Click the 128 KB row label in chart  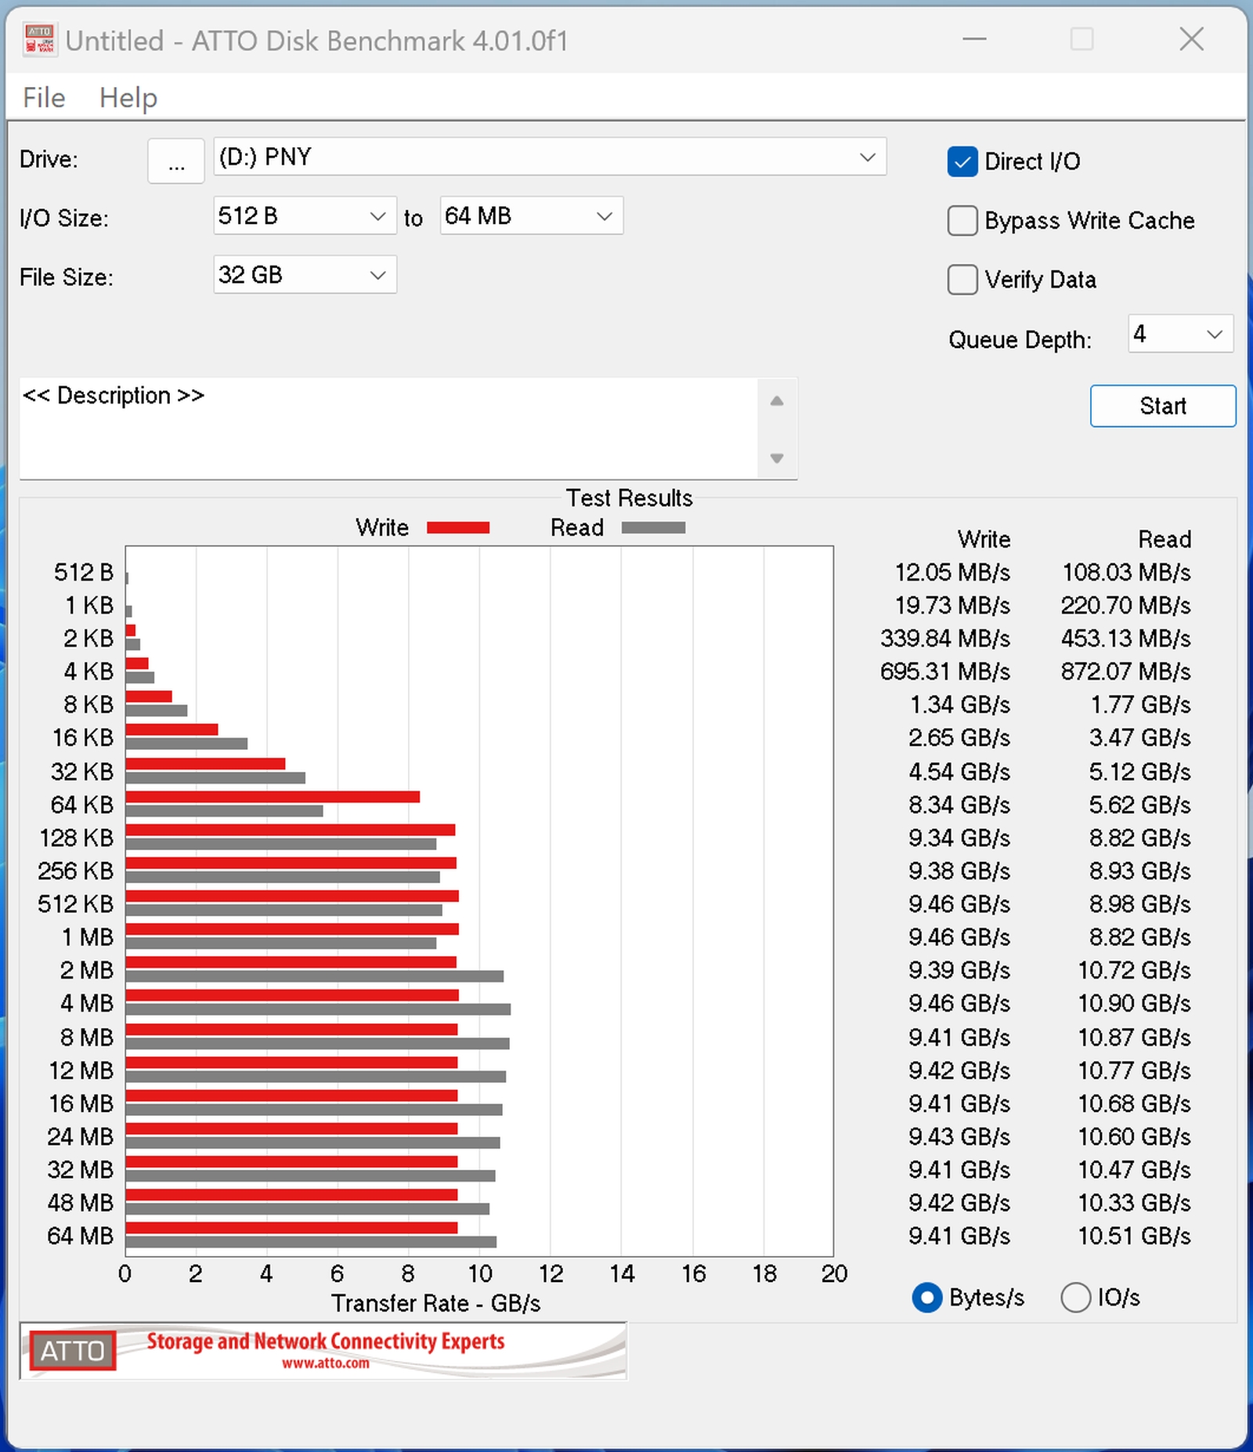click(x=77, y=838)
